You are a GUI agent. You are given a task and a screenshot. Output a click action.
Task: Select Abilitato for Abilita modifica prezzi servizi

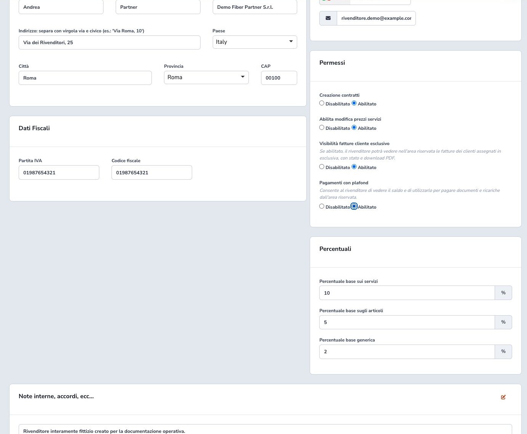coord(354,128)
